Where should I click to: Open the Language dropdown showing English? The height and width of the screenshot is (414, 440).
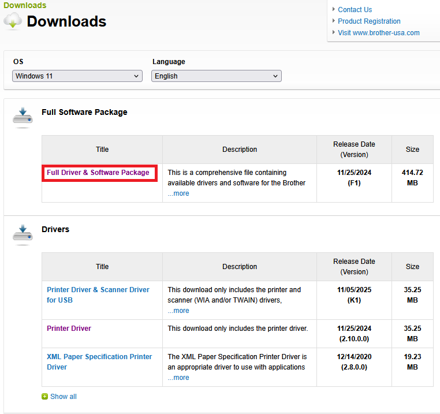[x=217, y=76]
